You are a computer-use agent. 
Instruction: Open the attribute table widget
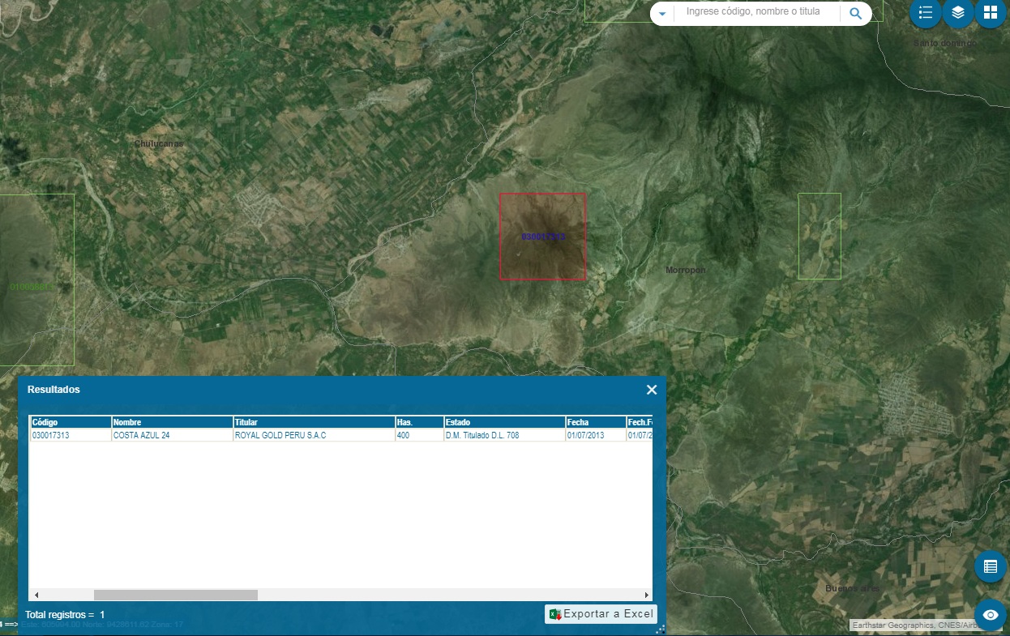pos(990,566)
